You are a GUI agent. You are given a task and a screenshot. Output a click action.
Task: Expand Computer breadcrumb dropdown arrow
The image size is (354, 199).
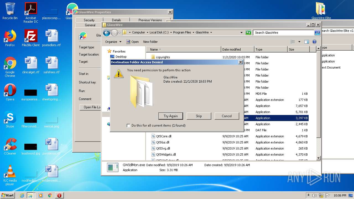coord(147,32)
